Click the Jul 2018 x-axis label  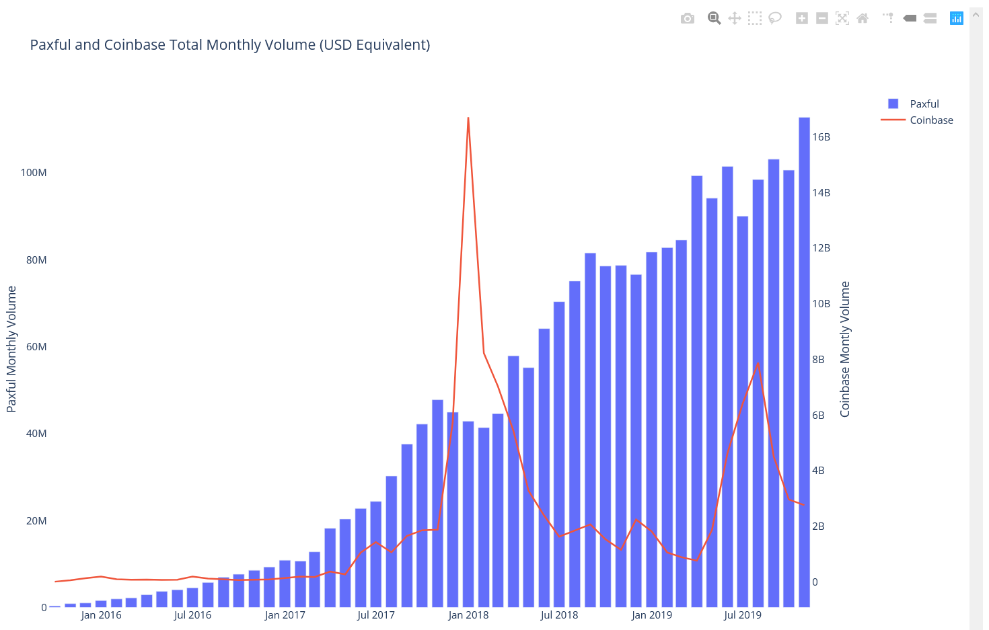[x=559, y=615]
